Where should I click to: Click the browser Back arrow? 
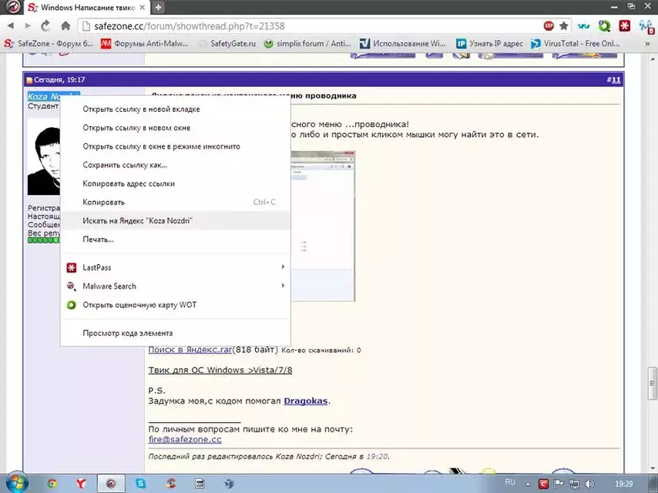pos(11,26)
